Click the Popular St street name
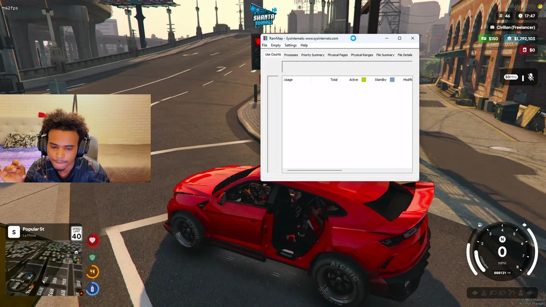This screenshot has width=546, height=307. [33, 229]
